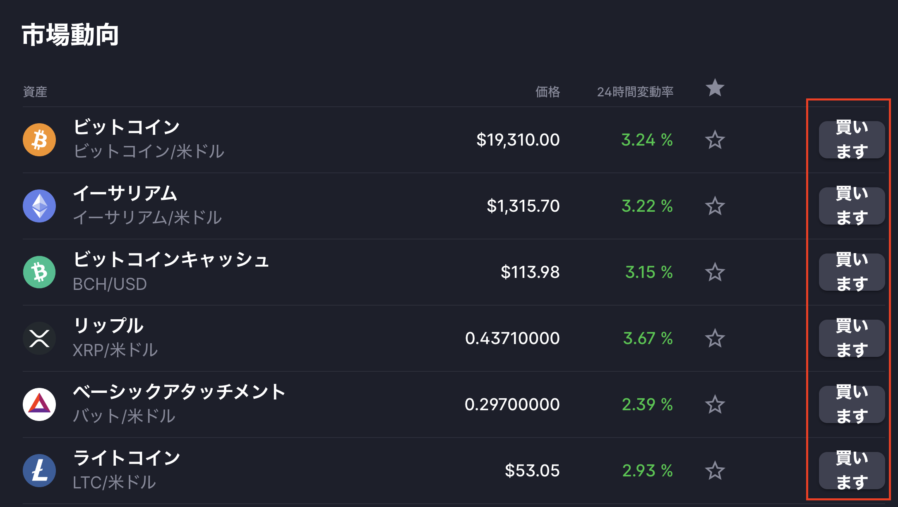Mark Litecoin as favorite with star
898x507 pixels.
pos(715,471)
